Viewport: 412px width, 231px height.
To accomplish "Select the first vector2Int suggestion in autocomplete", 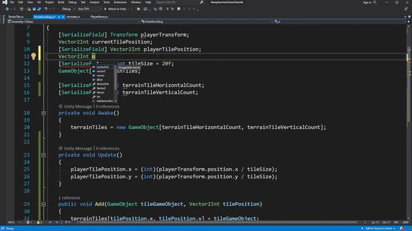I will [103, 67].
